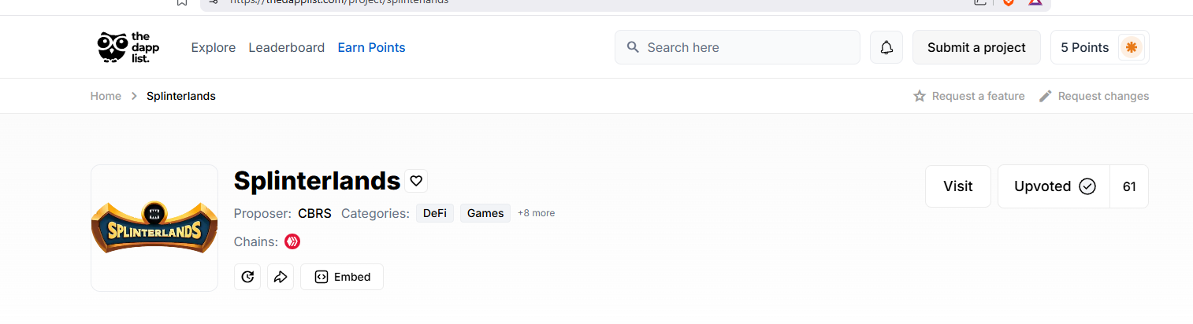Toggle the Upvoted button

(x=1054, y=186)
